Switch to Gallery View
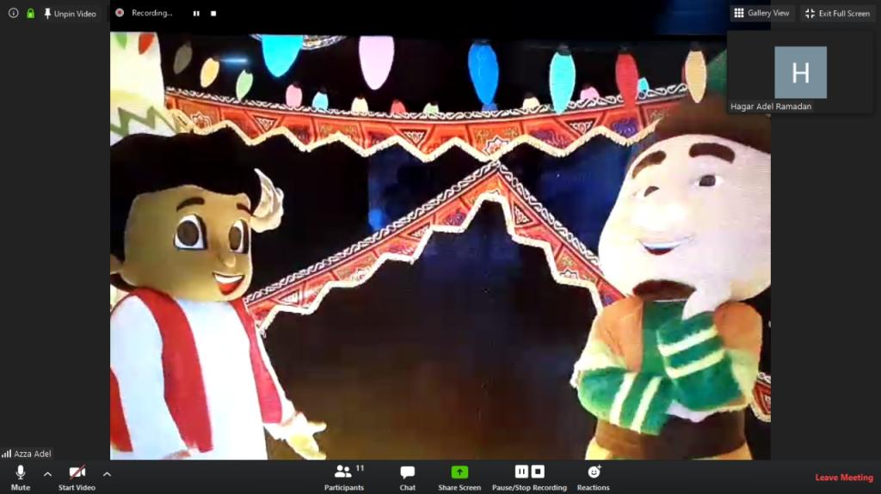The width and height of the screenshot is (881, 494). (762, 13)
